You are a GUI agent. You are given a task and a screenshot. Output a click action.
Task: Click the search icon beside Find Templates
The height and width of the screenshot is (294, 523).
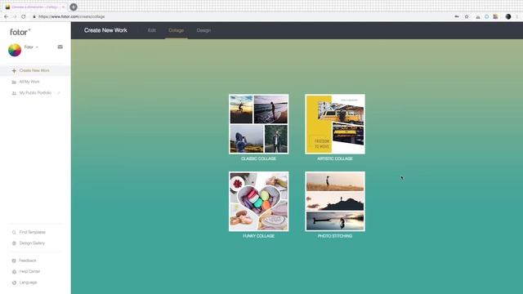[14, 232]
